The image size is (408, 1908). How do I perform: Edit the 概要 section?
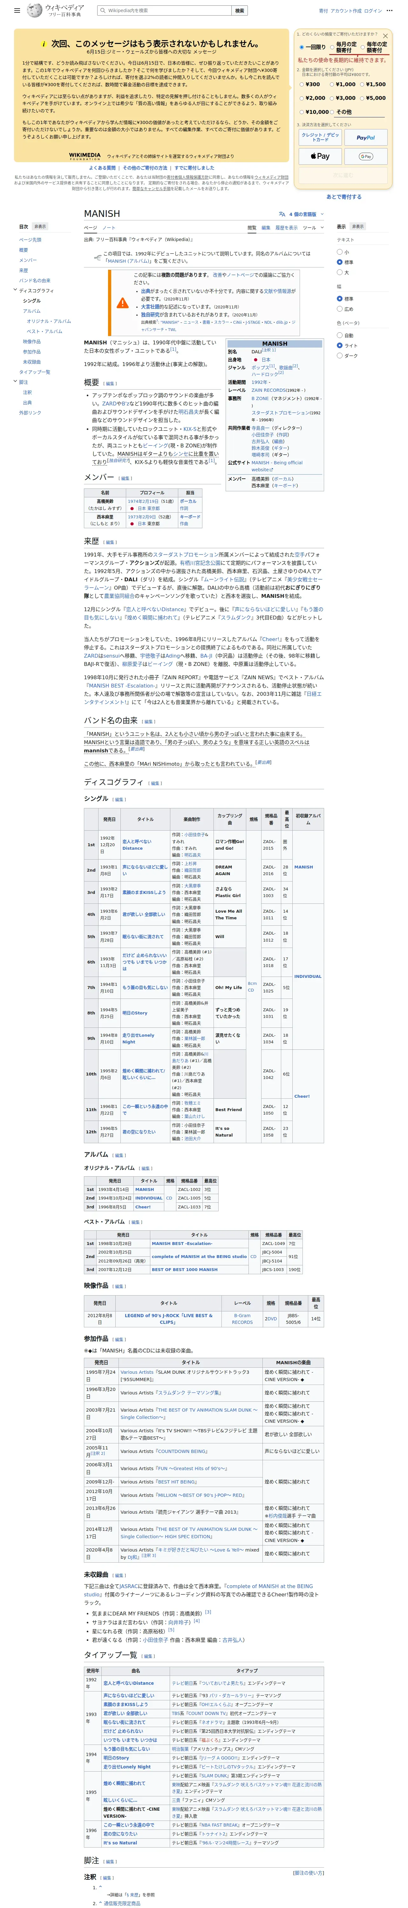click(110, 384)
